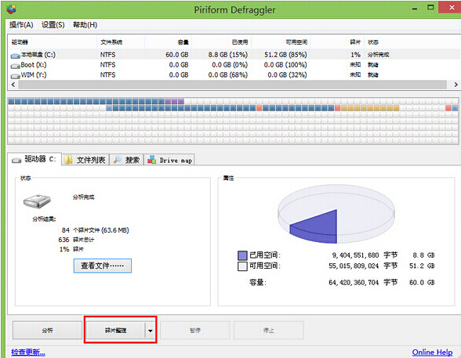The height and width of the screenshot is (358, 461).
Task: Click the 查看文件…… button
Action: pyautogui.click(x=102, y=266)
